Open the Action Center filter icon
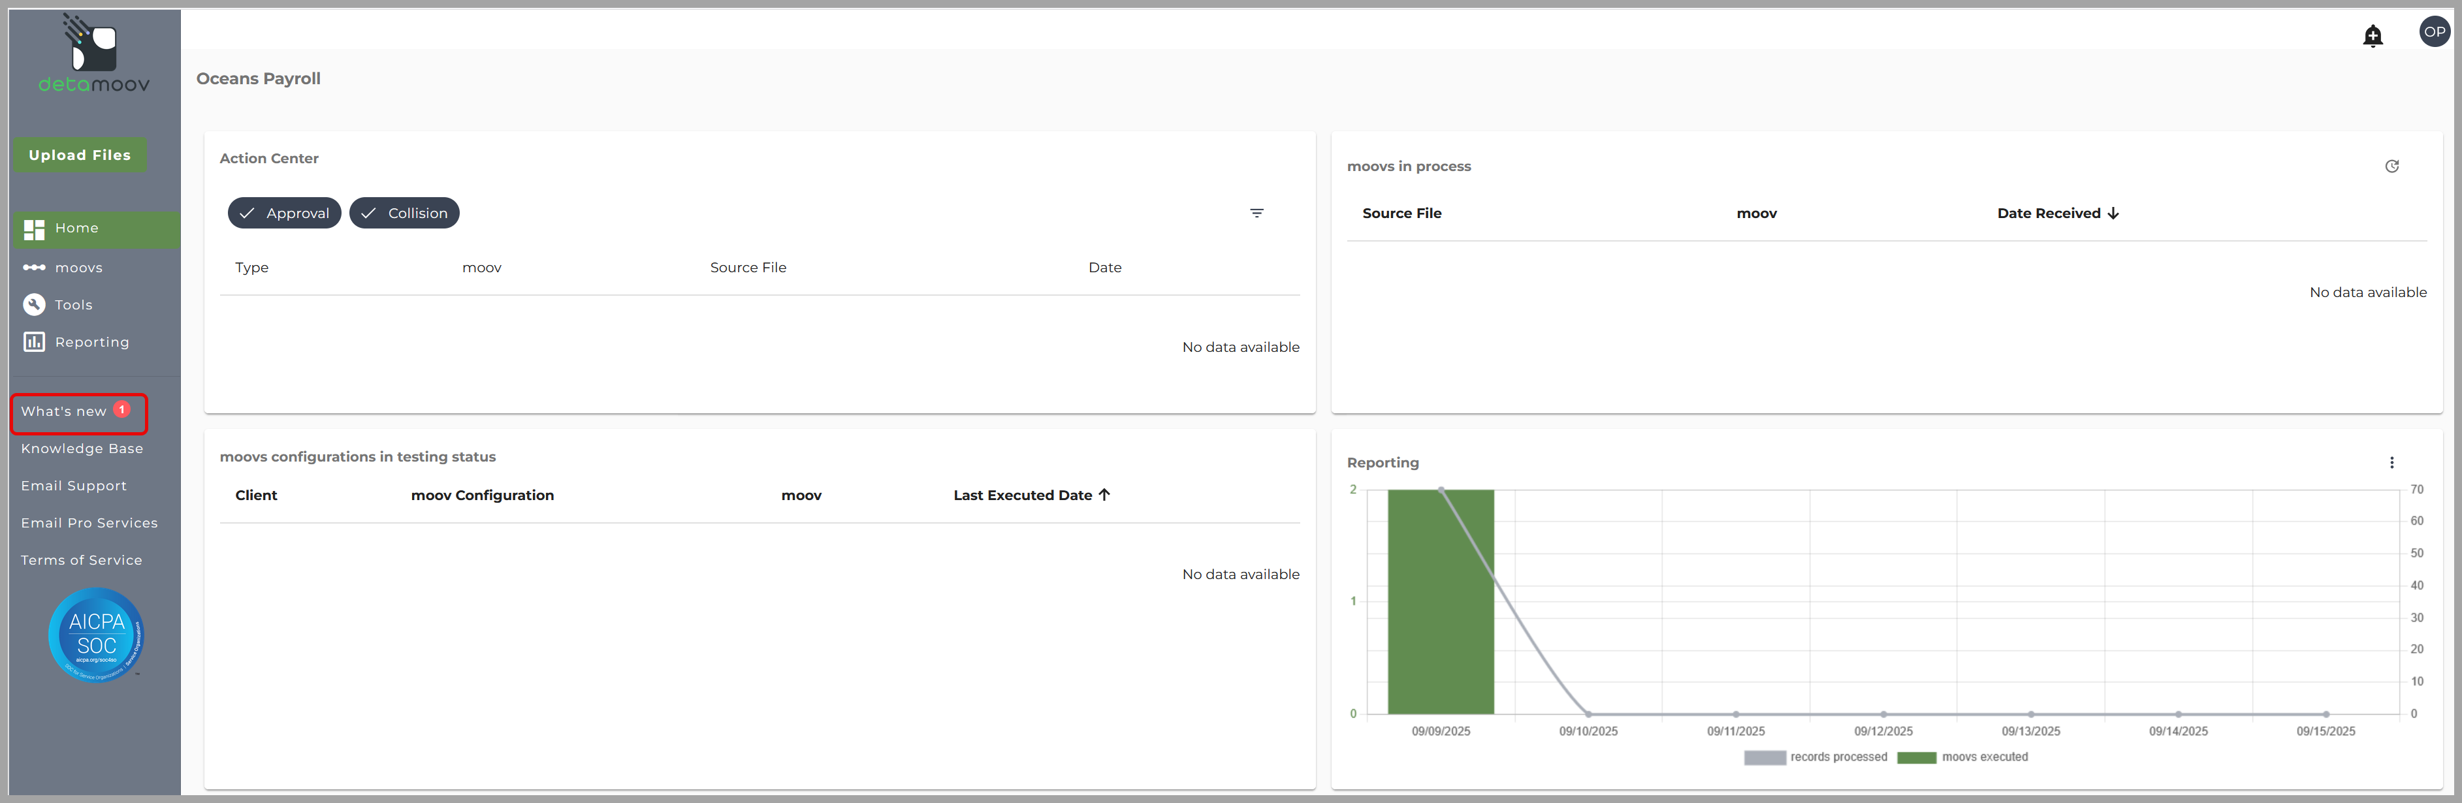The height and width of the screenshot is (803, 2462). point(1256,213)
